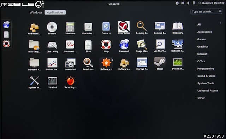Open the SteamOS Desktop user menu

click(211, 3)
